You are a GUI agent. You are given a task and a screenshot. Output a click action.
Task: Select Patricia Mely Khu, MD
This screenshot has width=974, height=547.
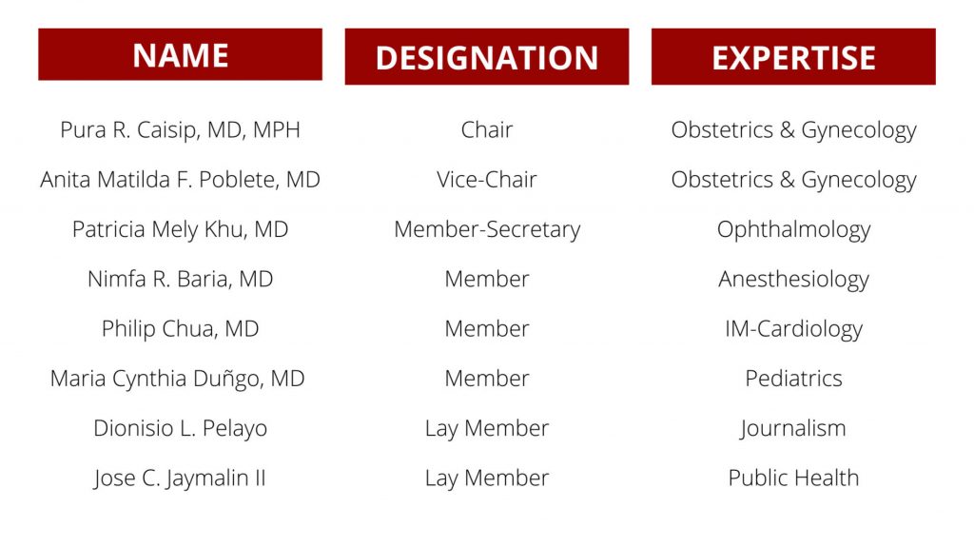coord(180,229)
